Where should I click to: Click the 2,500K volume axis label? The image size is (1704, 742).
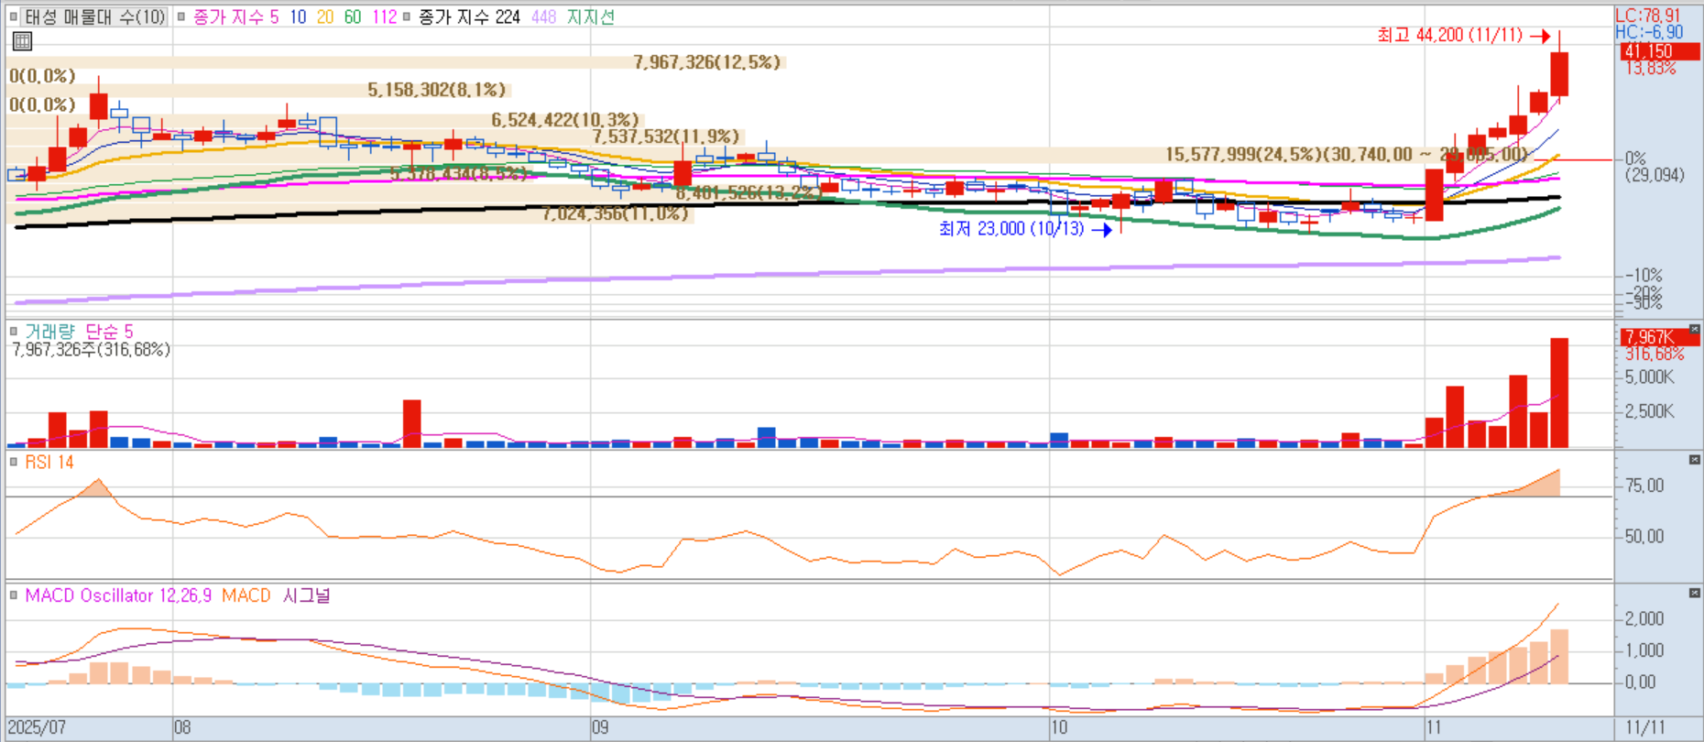(x=1649, y=411)
